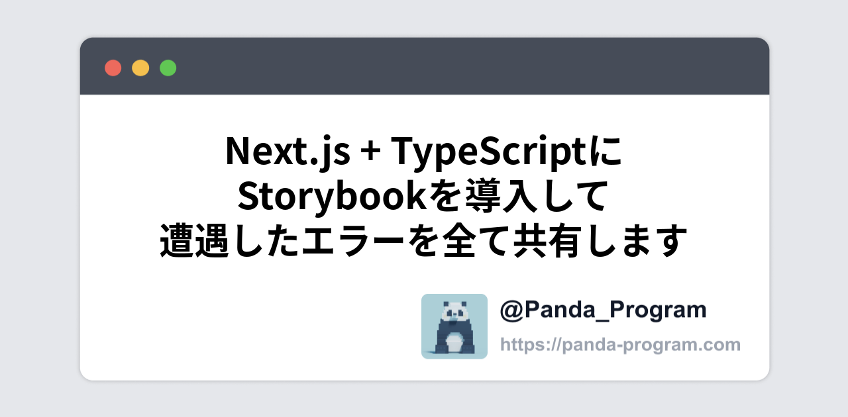
Task: Select the text 導入して after Storybook
Action: [527, 197]
